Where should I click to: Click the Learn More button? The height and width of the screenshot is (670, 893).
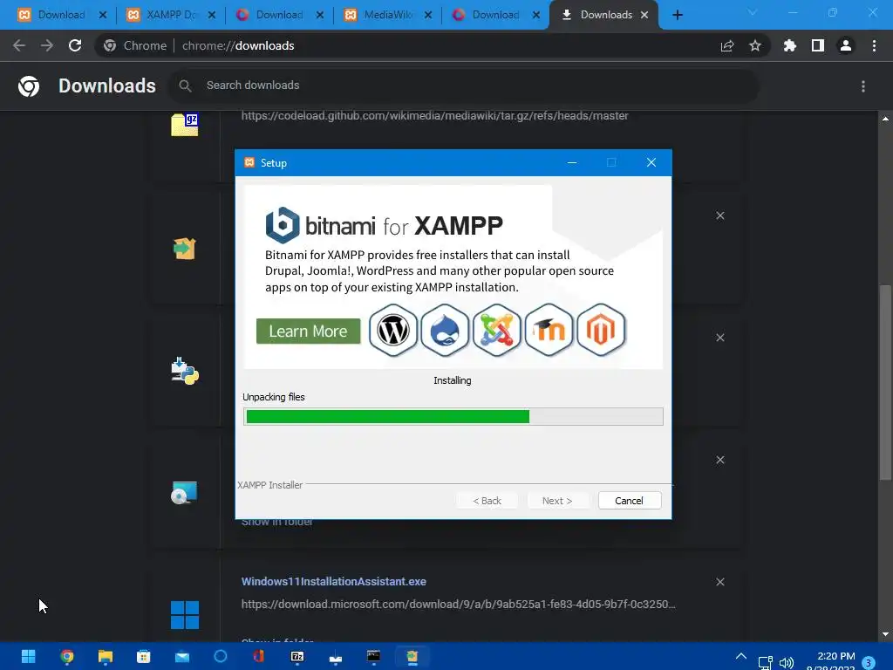[308, 331]
